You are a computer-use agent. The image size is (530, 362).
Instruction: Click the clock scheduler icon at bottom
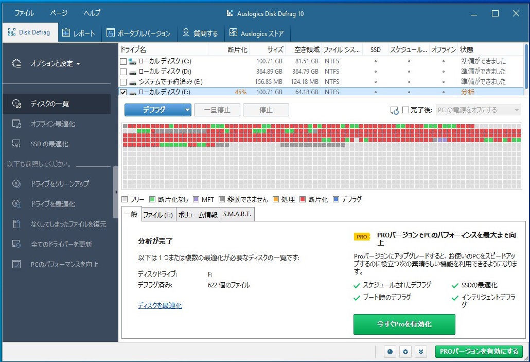point(390,352)
